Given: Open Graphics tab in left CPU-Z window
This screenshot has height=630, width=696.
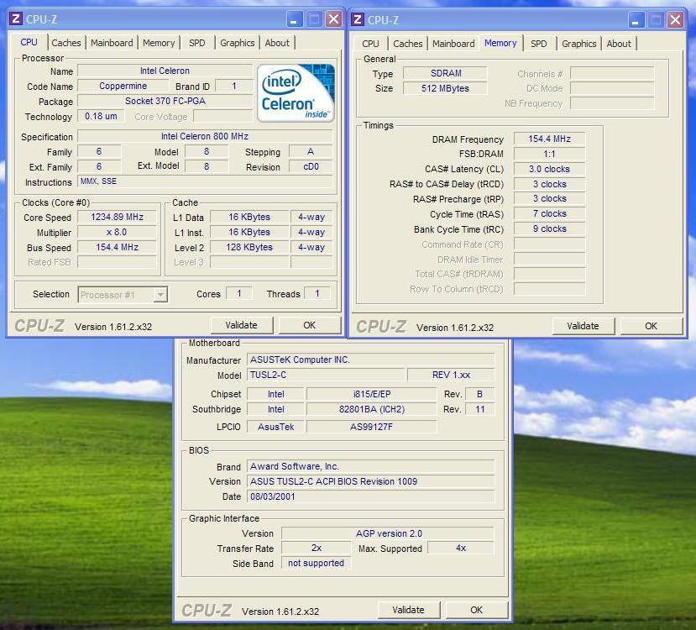Looking at the screenshot, I should (238, 43).
